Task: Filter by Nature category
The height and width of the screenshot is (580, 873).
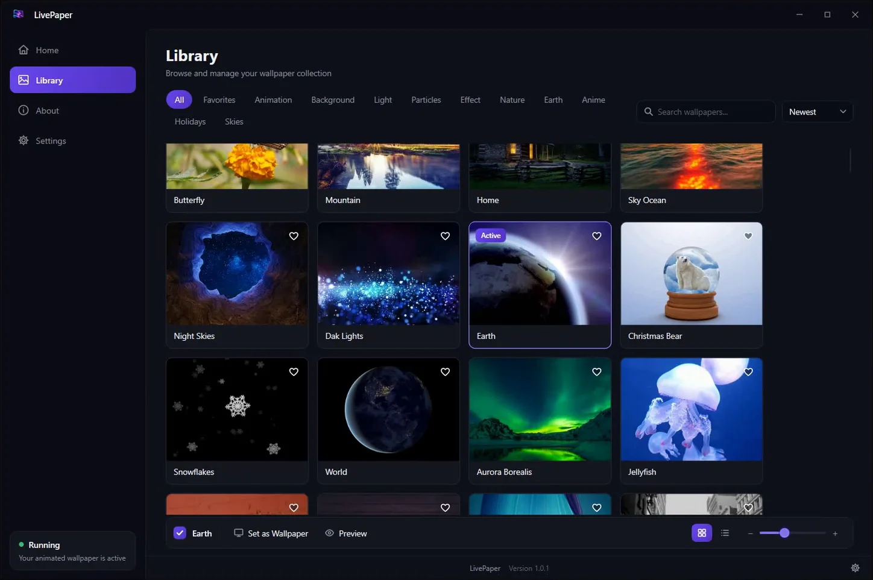Action: (x=512, y=99)
